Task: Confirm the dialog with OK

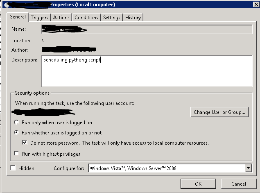Action: (199, 184)
